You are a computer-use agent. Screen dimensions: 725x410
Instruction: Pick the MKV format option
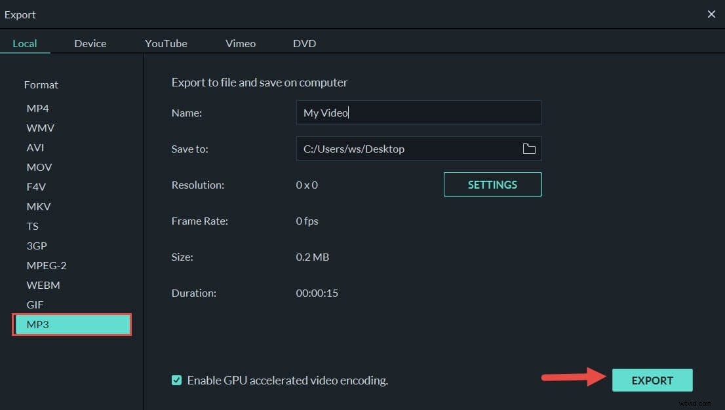click(x=38, y=206)
